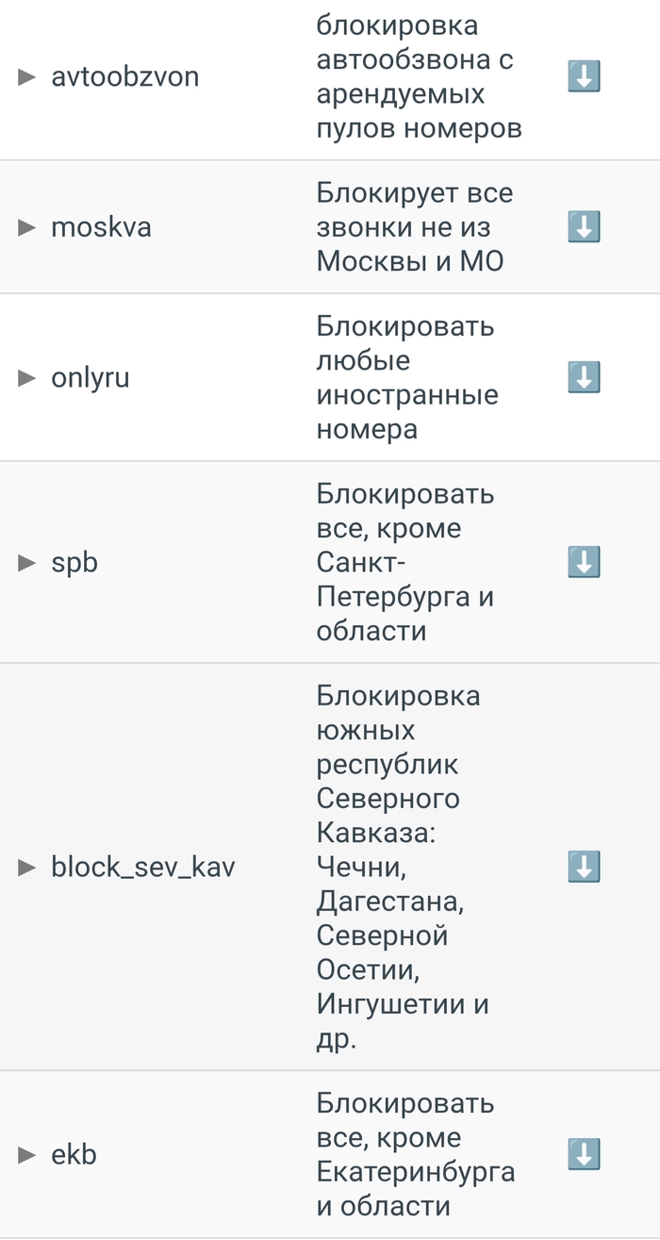The width and height of the screenshot is (660, 1240).
Task: Expand the ekb row triangle
Action: [x=27, y=1155]
